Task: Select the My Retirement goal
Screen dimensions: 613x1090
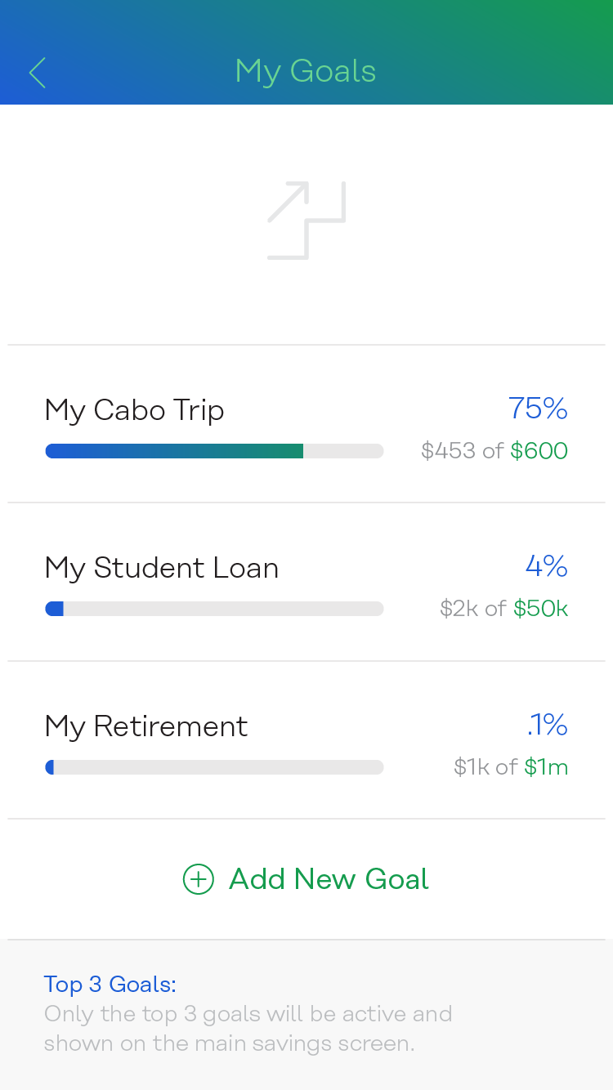Action: tap(146, 726)
